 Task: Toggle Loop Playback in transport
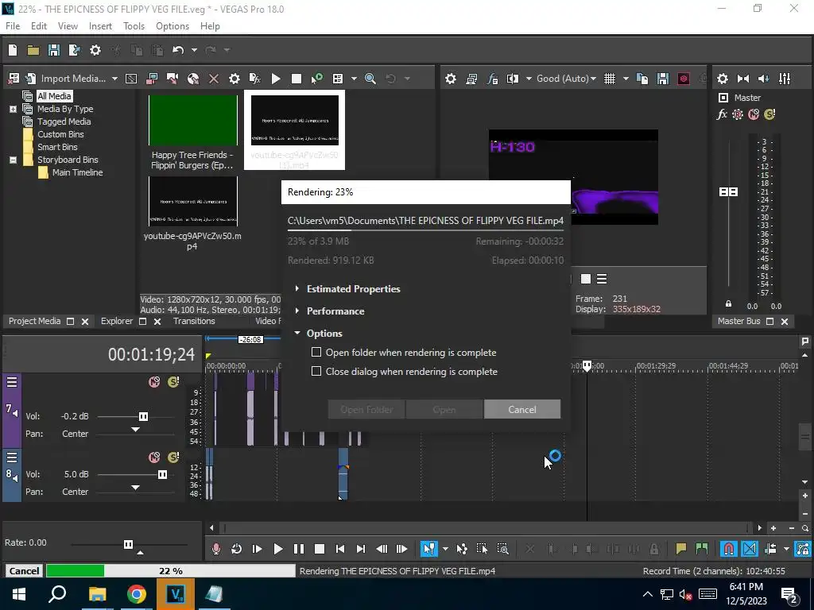[236, 549]
